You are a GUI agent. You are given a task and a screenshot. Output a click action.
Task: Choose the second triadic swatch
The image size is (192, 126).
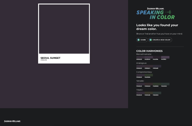coord(149,93)
